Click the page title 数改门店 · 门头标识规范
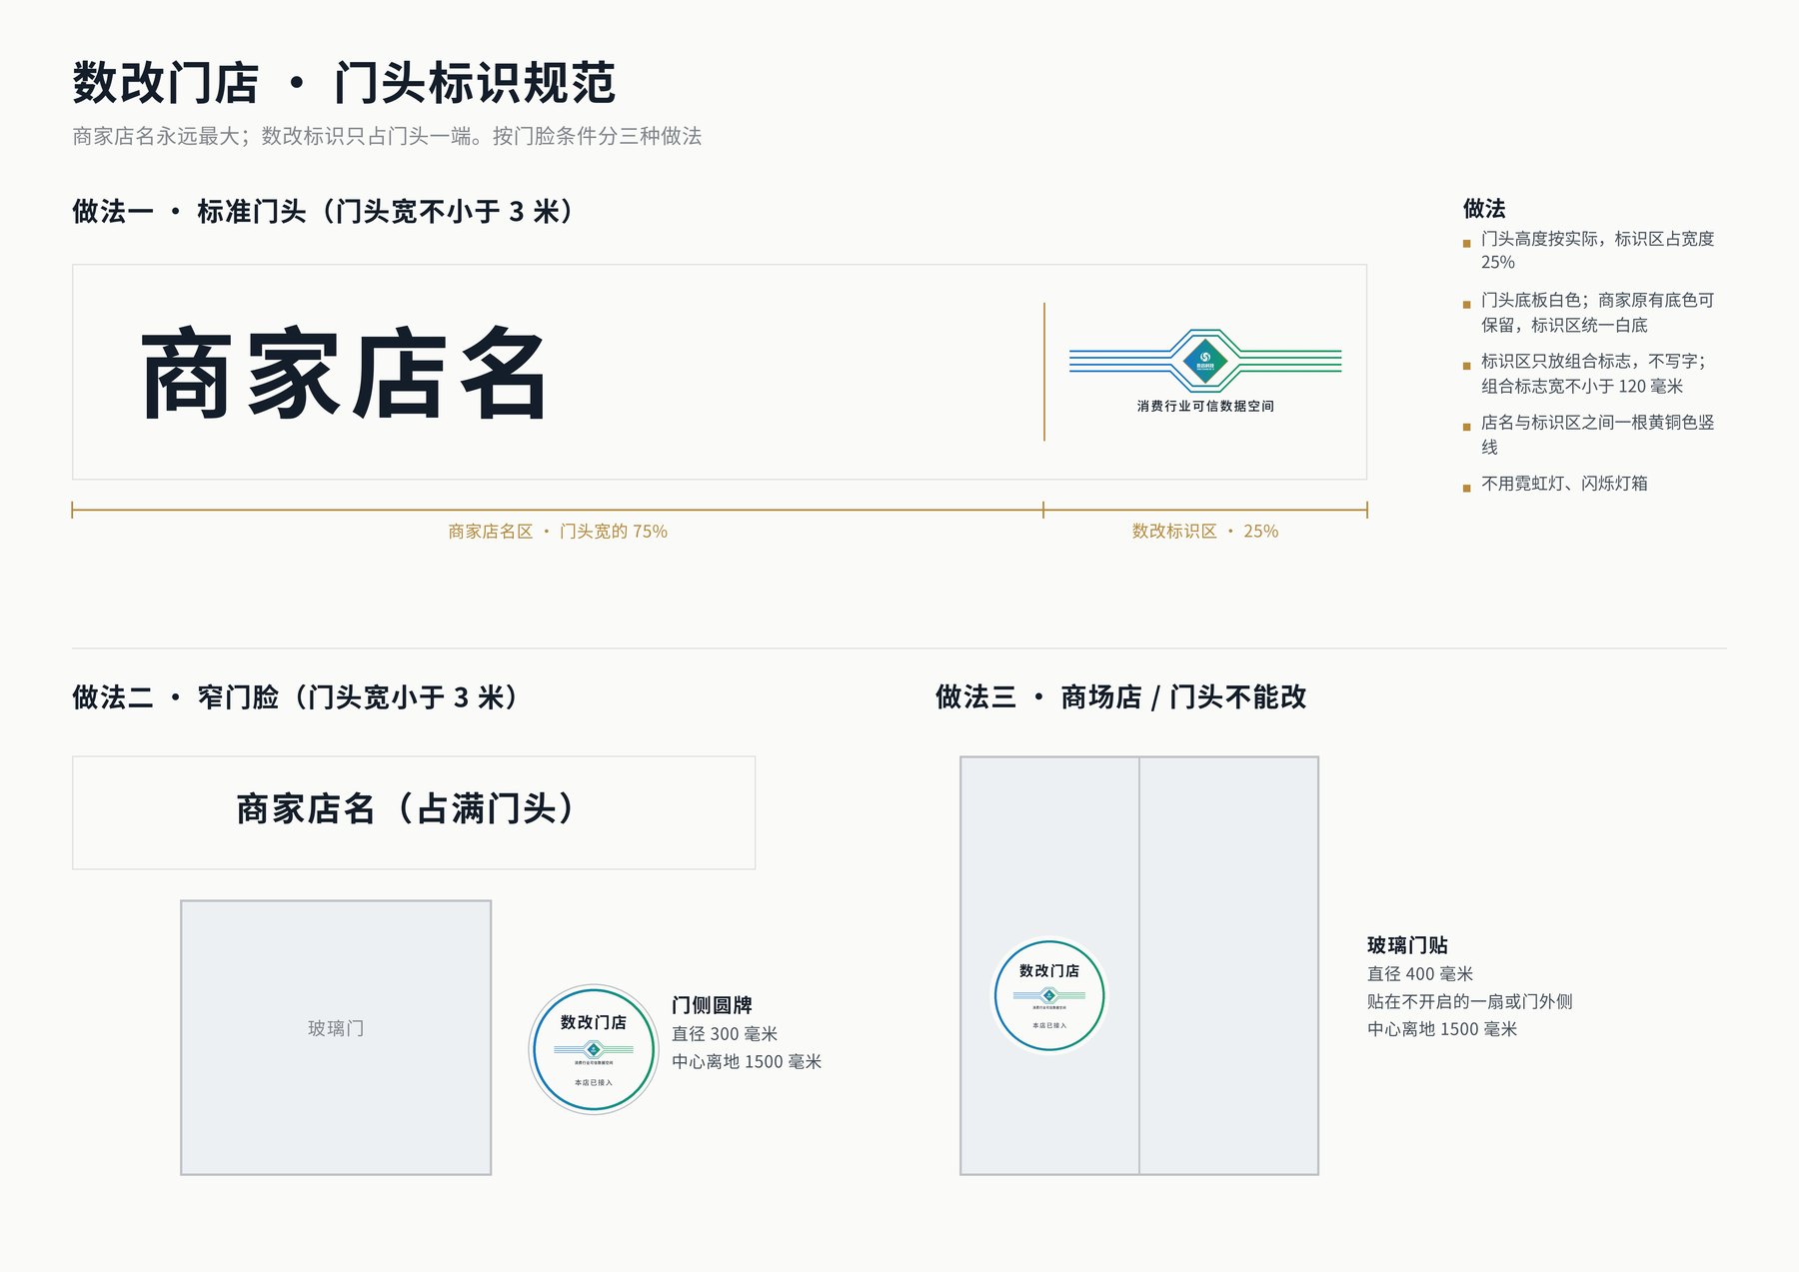Screen dimensions: 1799x1272 click(x=344, y=82)
